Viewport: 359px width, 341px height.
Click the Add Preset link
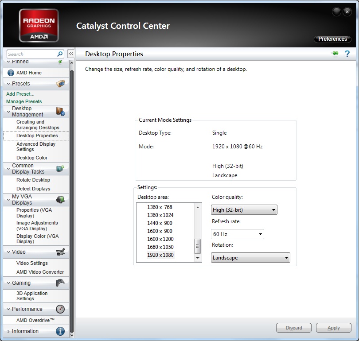click(x=20, y=94)
